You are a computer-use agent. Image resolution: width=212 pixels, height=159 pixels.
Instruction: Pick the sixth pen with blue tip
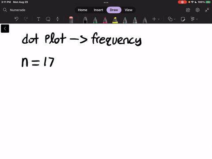pyautogui.click(x=135, y=20)
